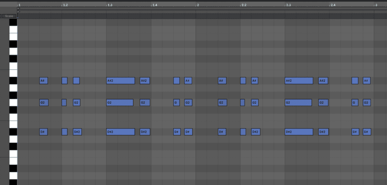Play the F#2 black piano key
Image resolution: width=387 pixels, height=185 pixels.
(13, 110)
